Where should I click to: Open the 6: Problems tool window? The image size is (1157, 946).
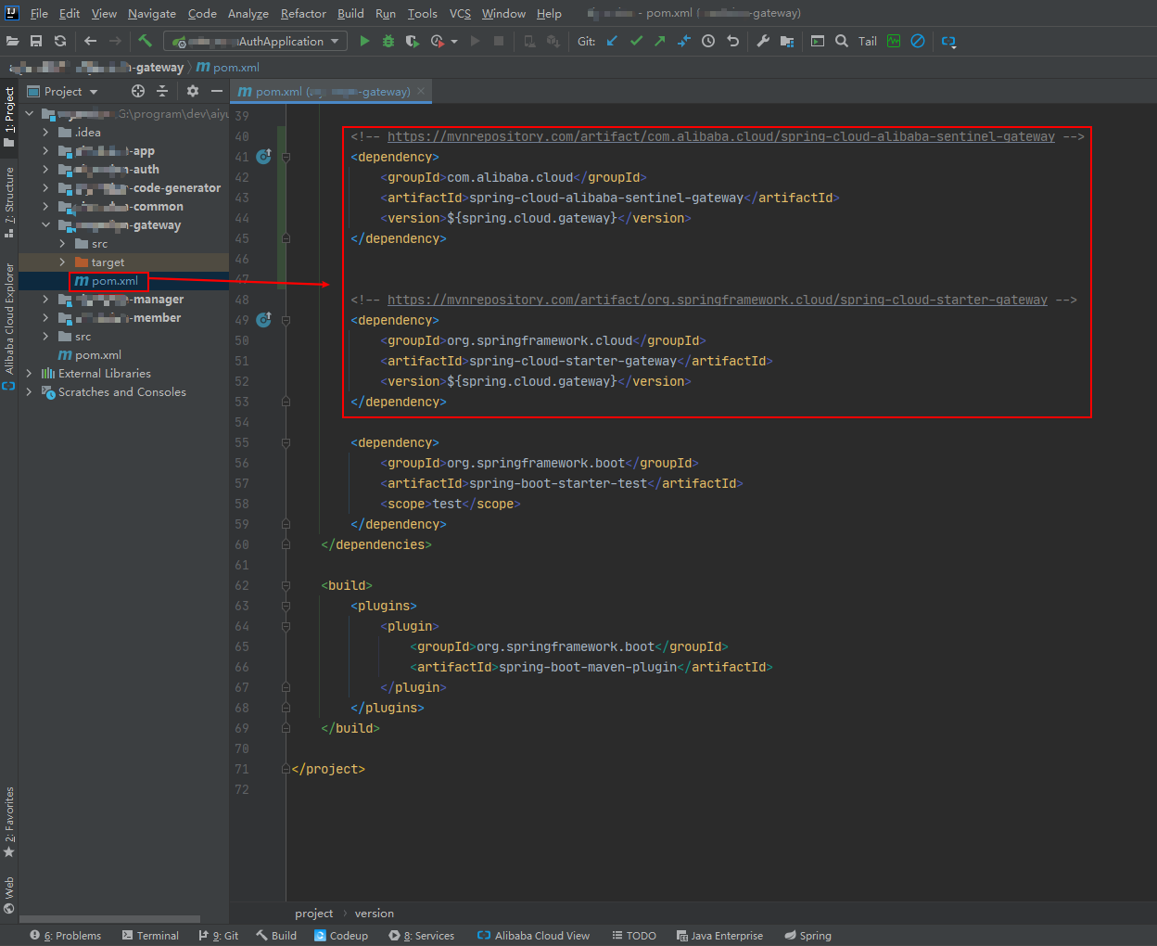[x=65, y=935]
